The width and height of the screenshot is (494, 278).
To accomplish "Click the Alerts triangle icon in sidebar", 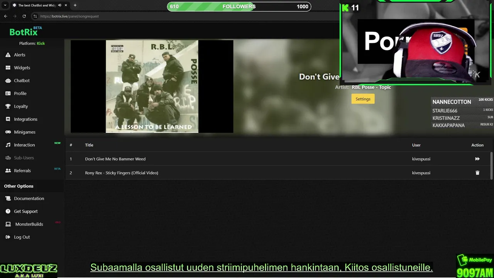I will click(x=8, y=55).
